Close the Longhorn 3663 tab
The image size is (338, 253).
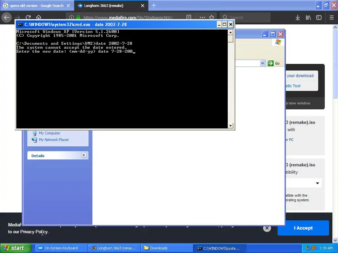[x=143, y=6]
